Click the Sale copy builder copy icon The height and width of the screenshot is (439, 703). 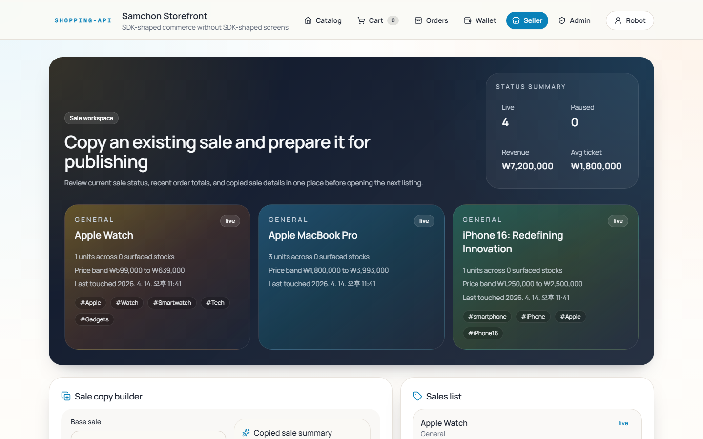(x=66, y=396)
